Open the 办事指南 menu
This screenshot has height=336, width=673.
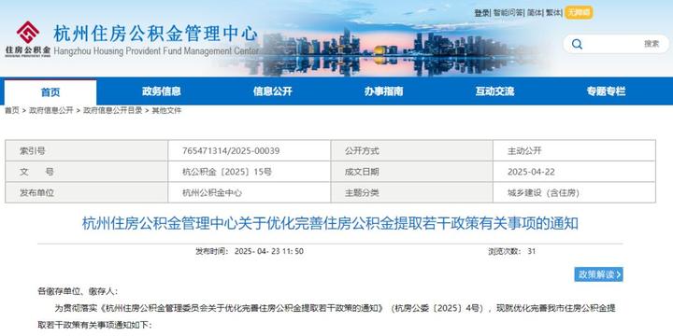tap(384, 91)
